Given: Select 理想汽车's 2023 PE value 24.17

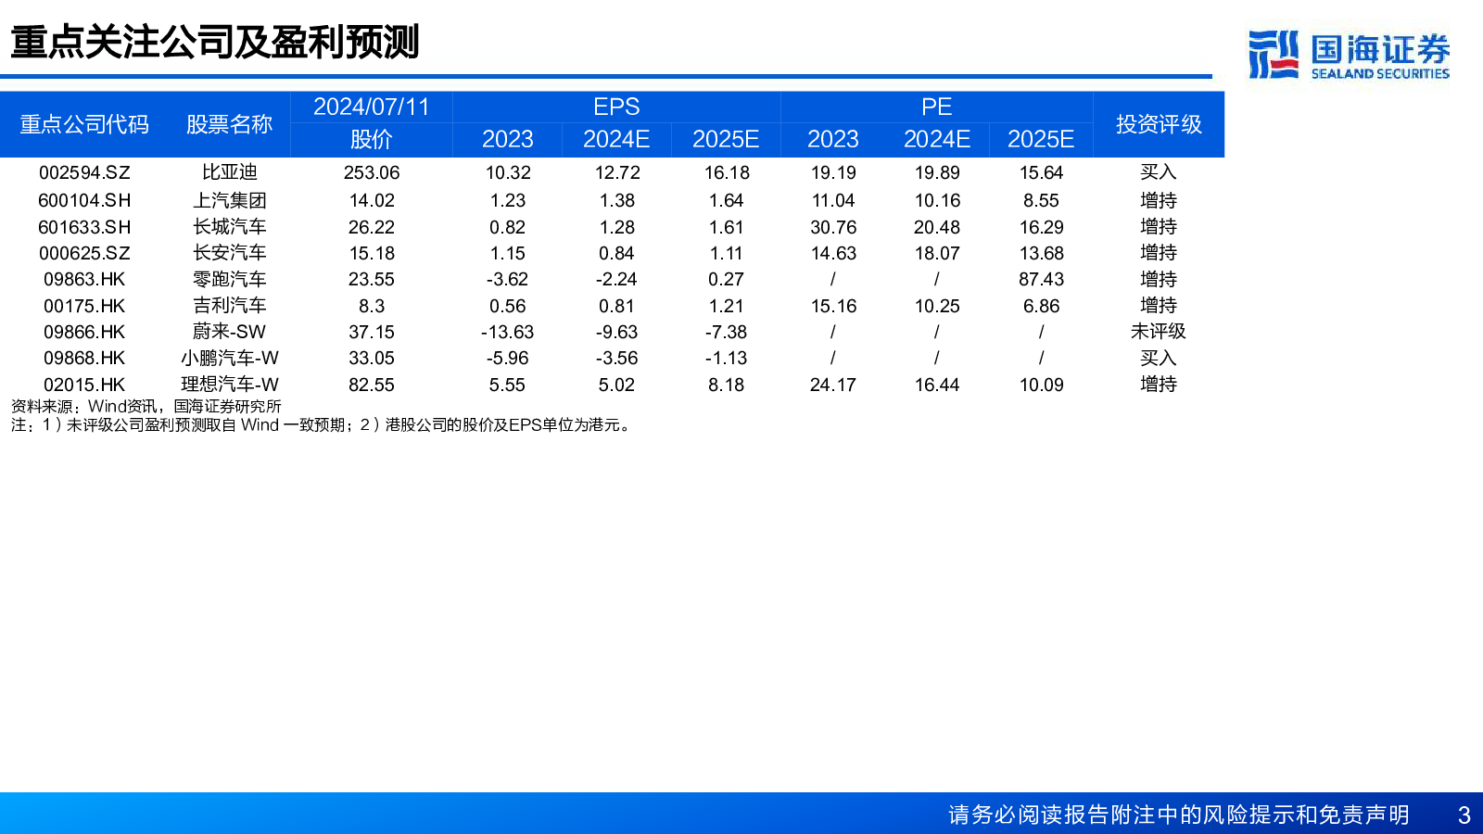Looking at the screenshot, I should pos(833,385).
